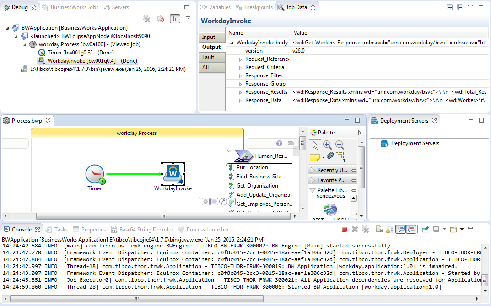Click the Console horizontal scrollbar thumb
This screenshot has height=306, width=491.
pos(137,299)
